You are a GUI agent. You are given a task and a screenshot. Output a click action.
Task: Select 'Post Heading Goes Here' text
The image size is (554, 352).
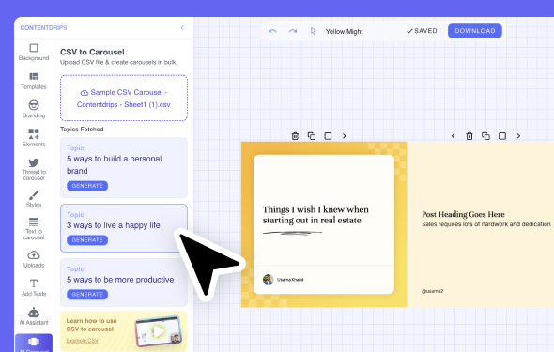pos(463,214)
